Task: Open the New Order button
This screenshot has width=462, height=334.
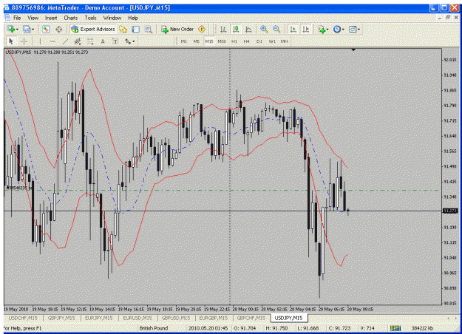Action: click(x=177, y=29)
